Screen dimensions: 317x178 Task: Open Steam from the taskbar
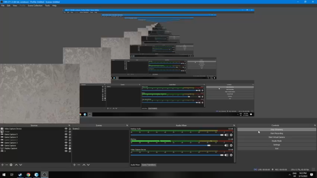pyautogui.click(x=20, y=175)
